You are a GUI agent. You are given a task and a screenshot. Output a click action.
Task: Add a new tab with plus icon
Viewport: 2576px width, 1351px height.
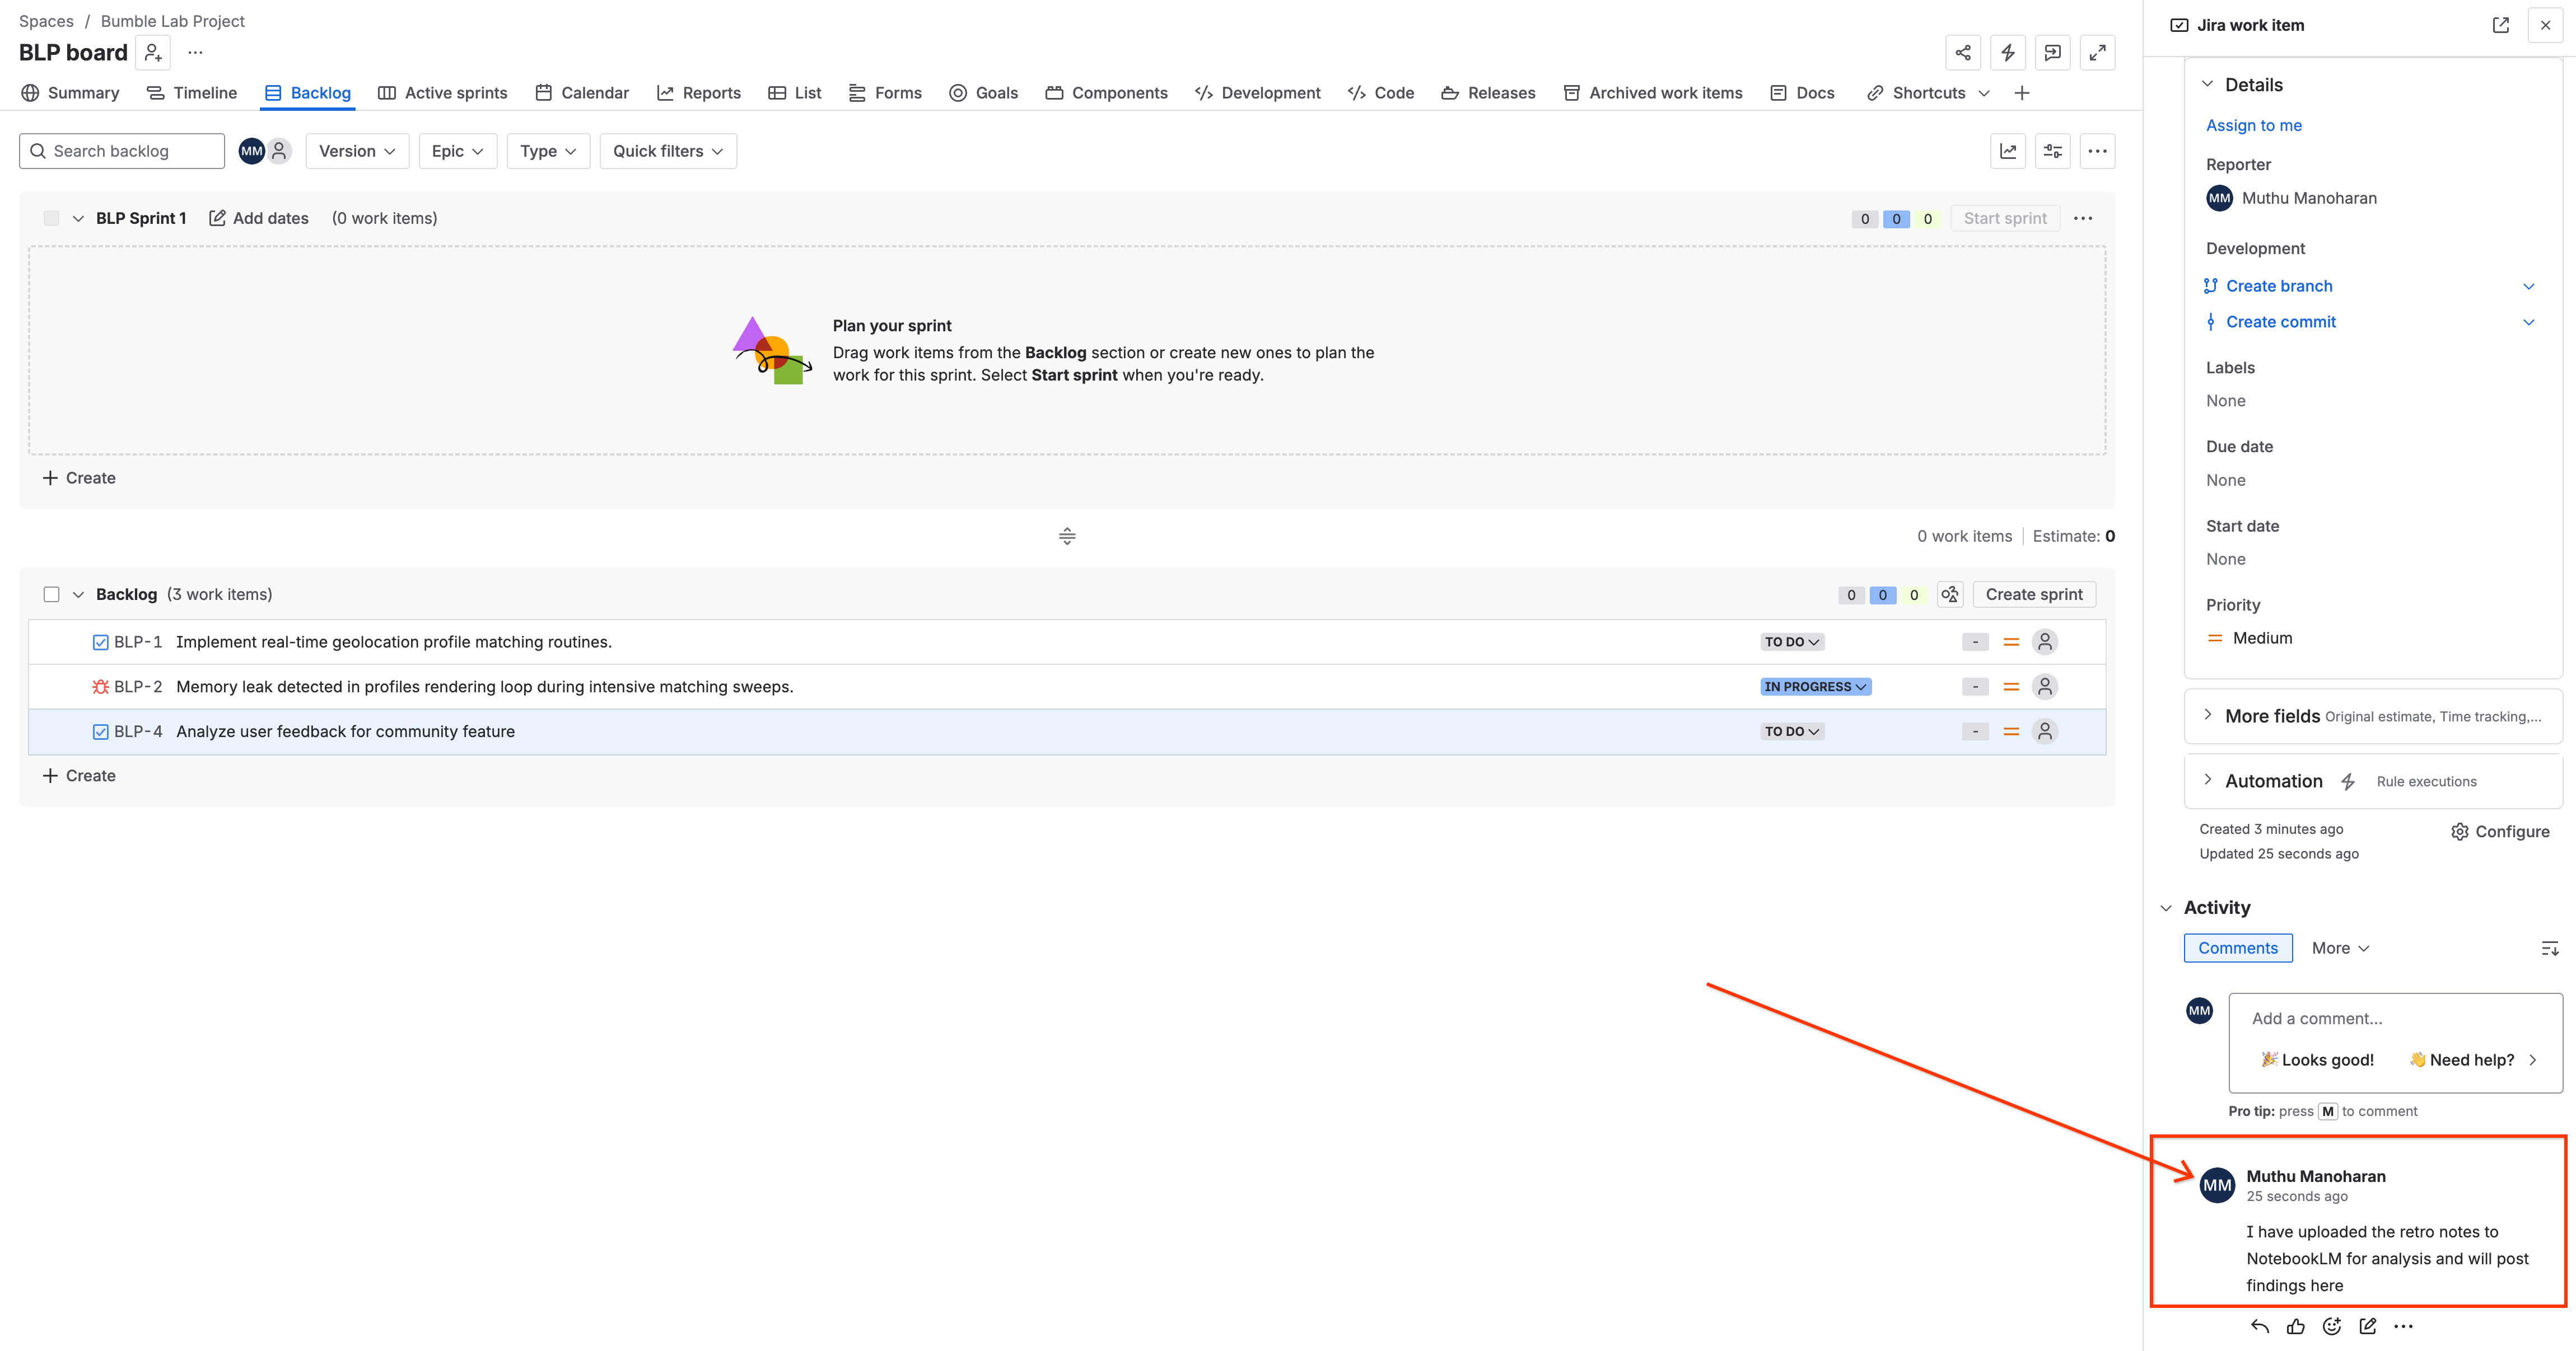click(2022, 93)
